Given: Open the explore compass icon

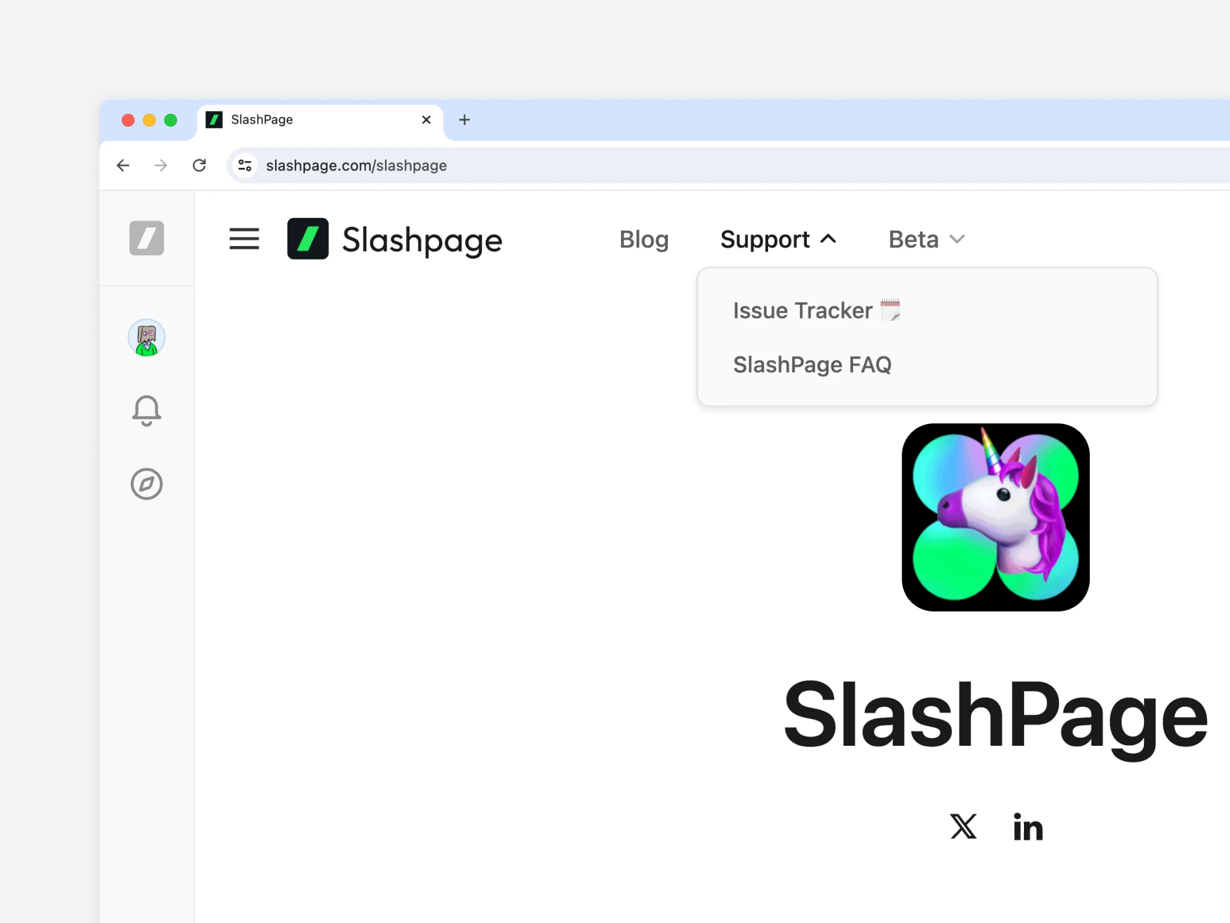Looking at the screenshot, I should (x=146, y=484).
